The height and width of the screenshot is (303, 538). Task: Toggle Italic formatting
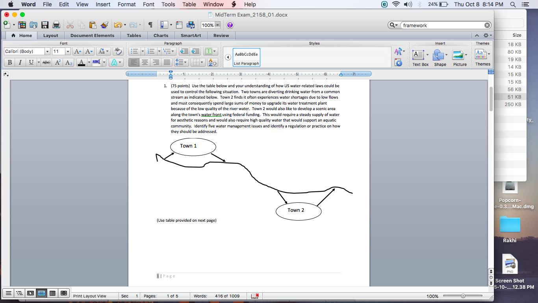[x=20, y=62]
